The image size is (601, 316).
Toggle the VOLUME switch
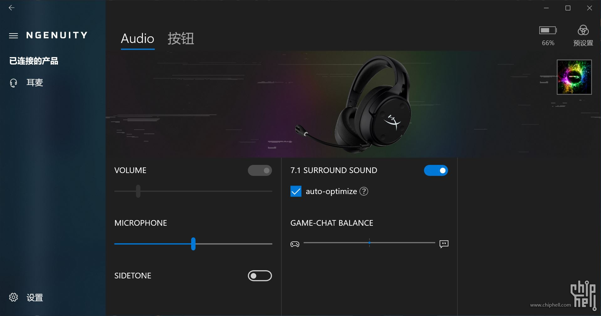pos(260,171)
